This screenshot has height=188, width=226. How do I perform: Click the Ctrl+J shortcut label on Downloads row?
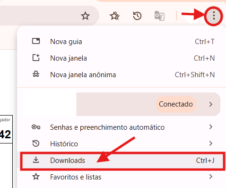coord(205,161)
